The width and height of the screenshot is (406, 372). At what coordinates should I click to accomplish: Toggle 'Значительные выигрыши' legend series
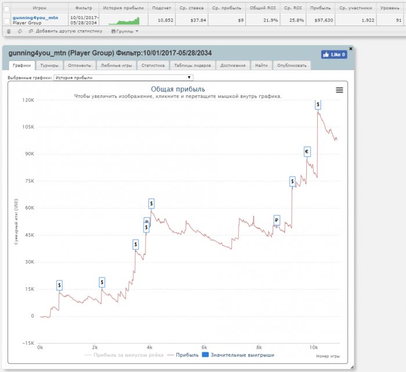pos(238,355)
